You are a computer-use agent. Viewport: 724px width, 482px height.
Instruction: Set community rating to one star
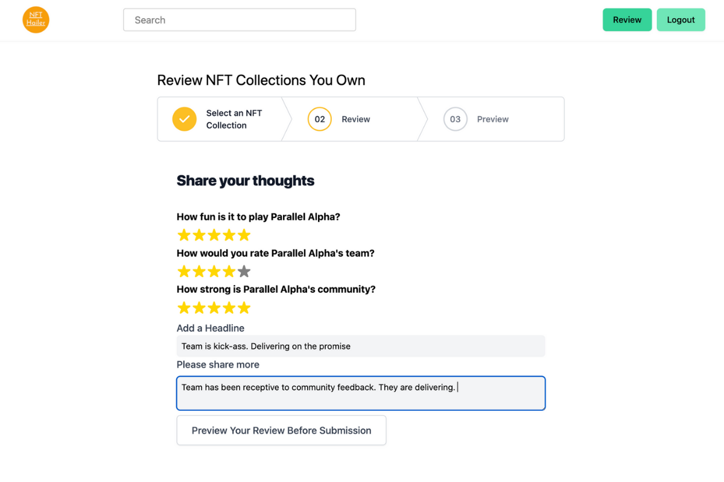184,308
